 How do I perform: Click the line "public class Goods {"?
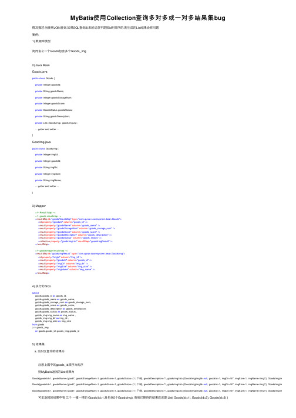(43, 79)
